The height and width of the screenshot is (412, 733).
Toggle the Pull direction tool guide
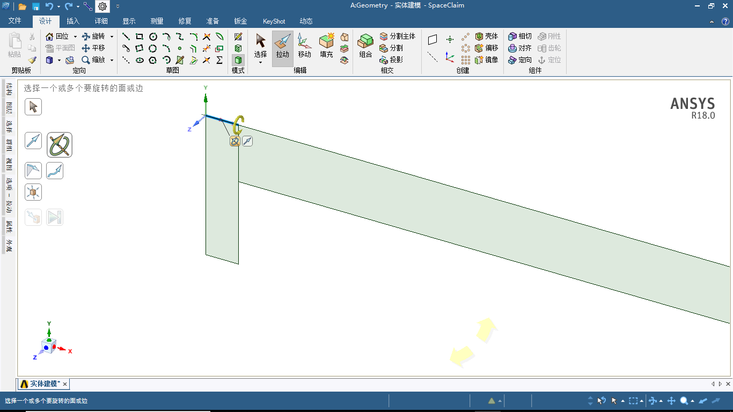tap(33, 141)
